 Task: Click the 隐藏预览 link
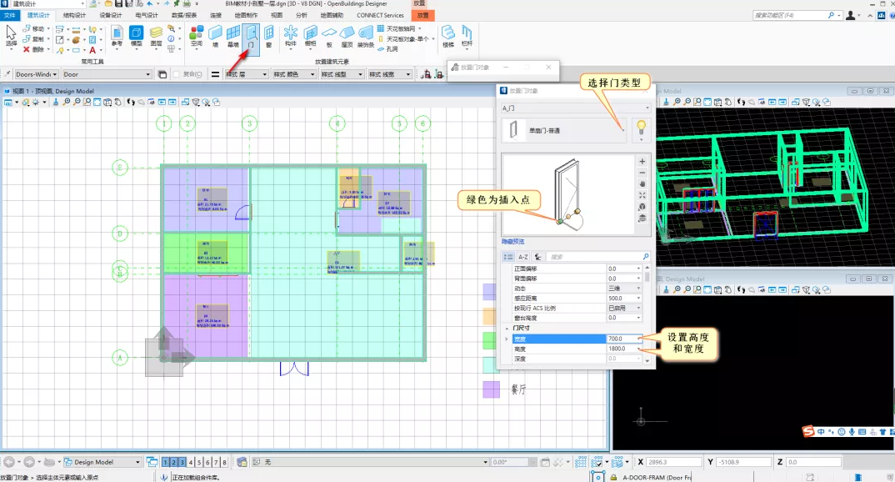click(512, 242)
